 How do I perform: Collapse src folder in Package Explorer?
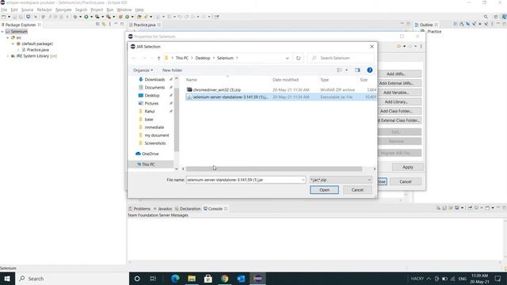pos(8,38)
